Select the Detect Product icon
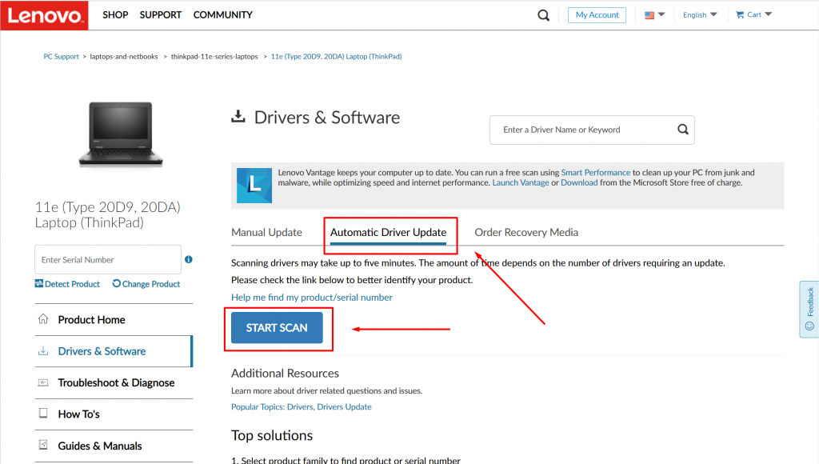The image size is (819, 464). click(38, 284)
